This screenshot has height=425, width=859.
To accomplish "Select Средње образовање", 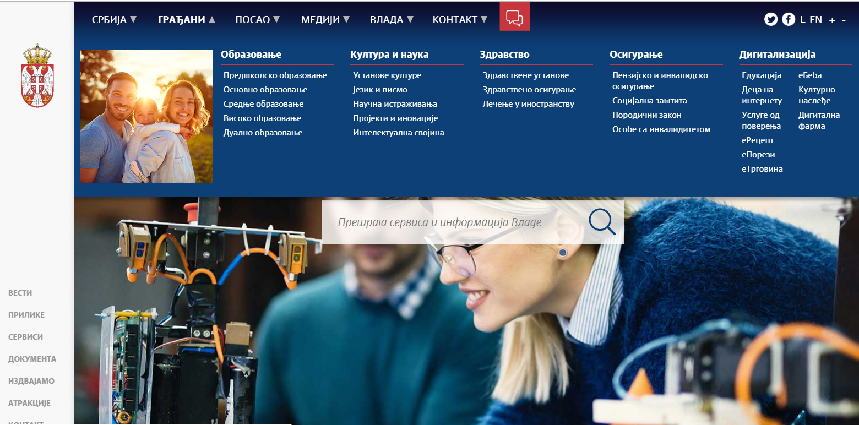I will (263, 104).
